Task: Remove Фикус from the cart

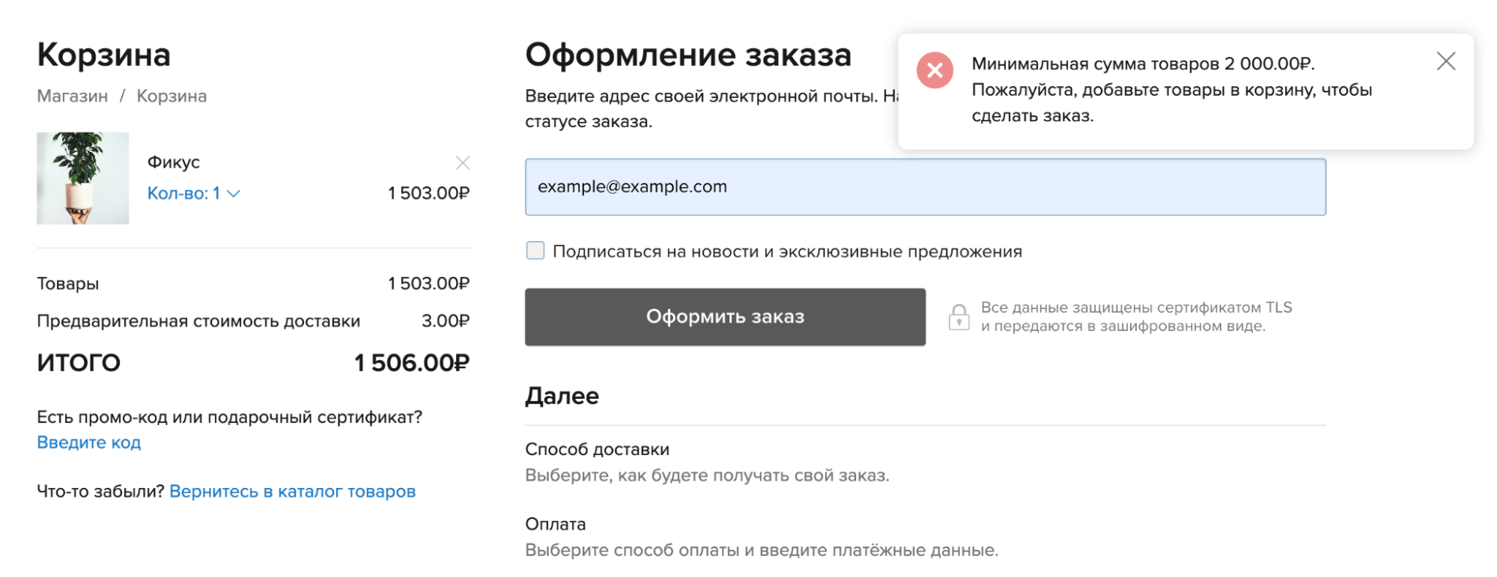Action: 463,162
